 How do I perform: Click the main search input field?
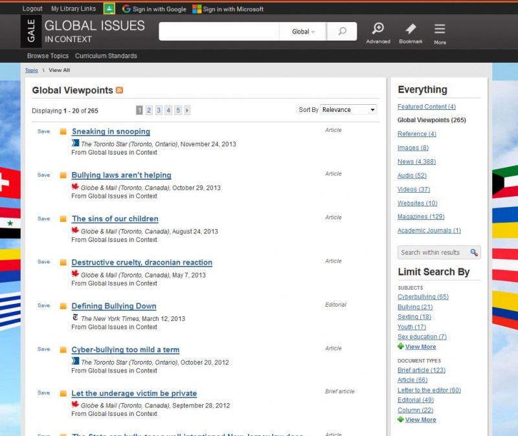coord(219,31)
